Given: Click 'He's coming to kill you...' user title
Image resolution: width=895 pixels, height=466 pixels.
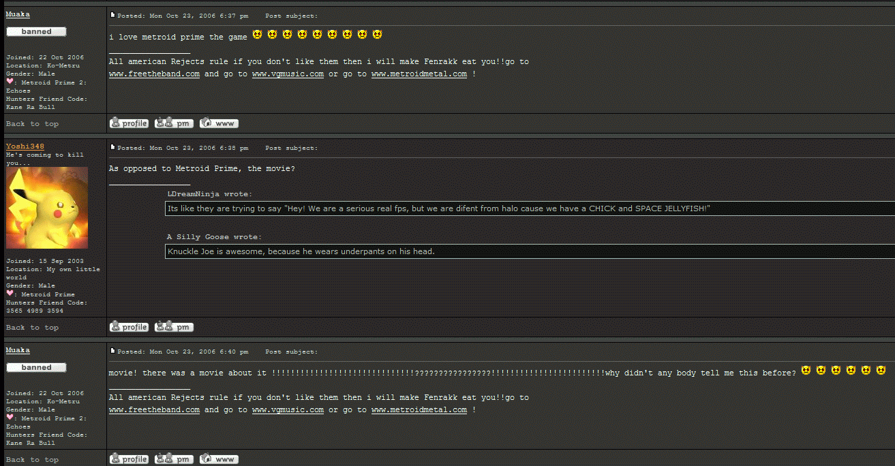Looking at the screenshot, I should pos(45,159).
